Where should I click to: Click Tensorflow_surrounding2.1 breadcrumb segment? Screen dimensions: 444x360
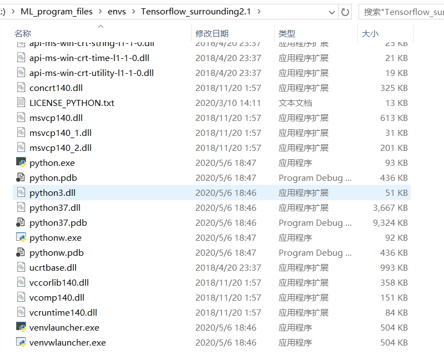click(196, 12)
